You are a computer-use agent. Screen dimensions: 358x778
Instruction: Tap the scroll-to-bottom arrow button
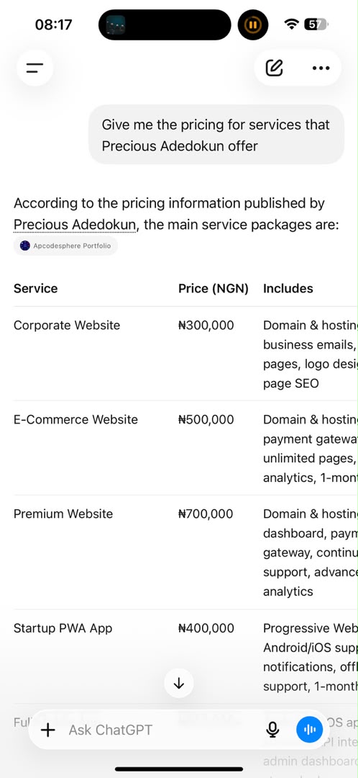click(179, 683)
